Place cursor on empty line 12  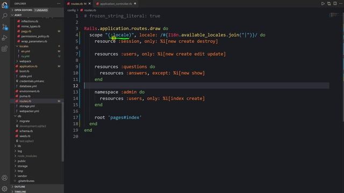[206, 86]
